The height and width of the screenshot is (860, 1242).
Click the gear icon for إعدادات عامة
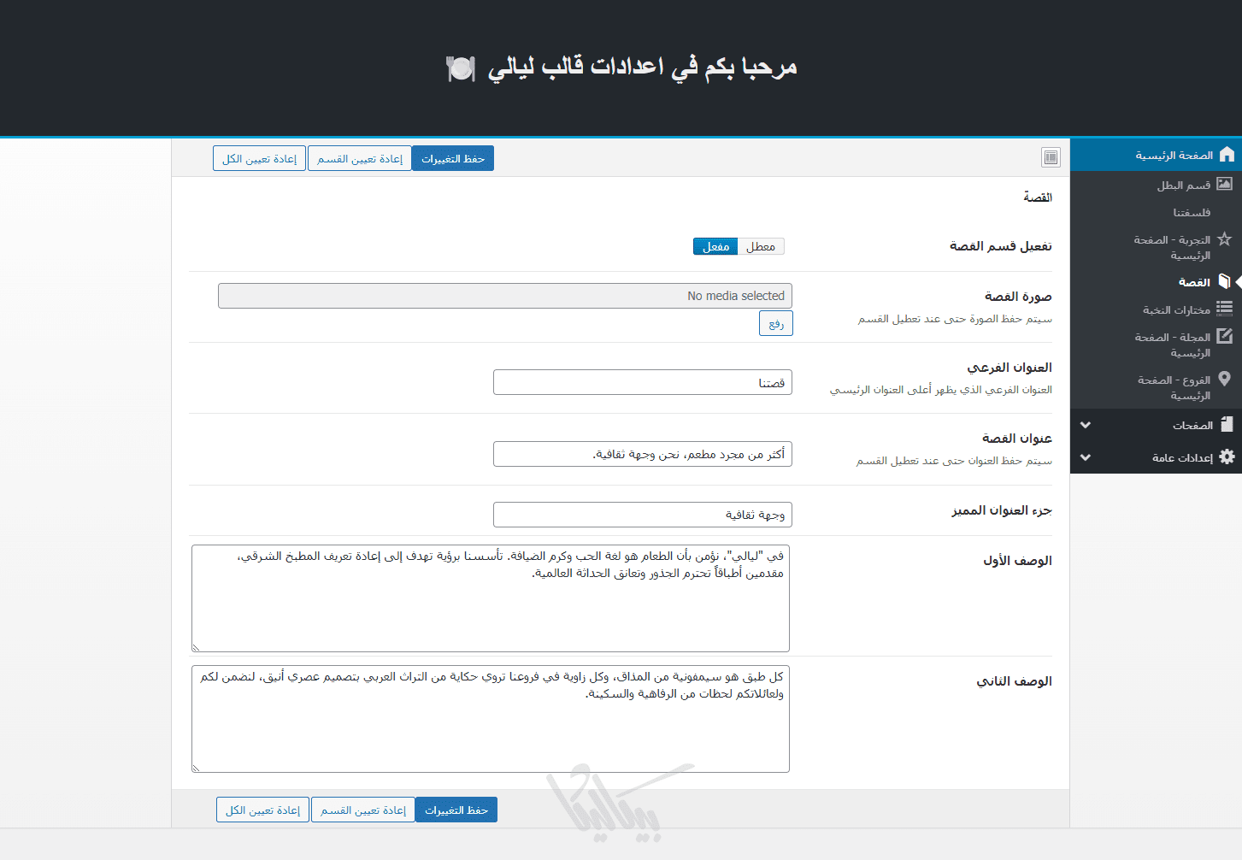pos(1227,457)
